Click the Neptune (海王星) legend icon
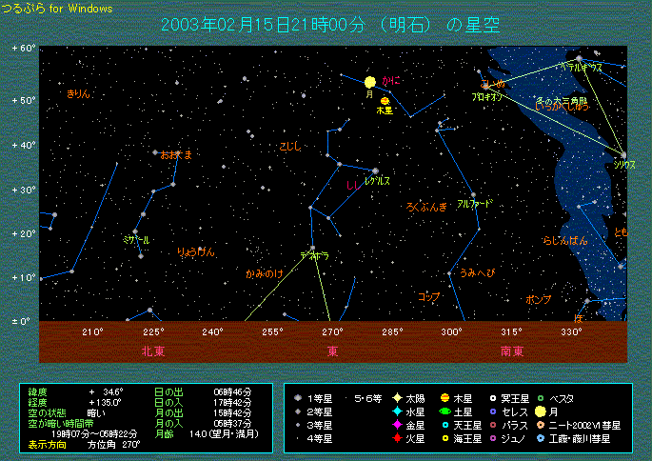652x461 pixels. tap(445, 439)
